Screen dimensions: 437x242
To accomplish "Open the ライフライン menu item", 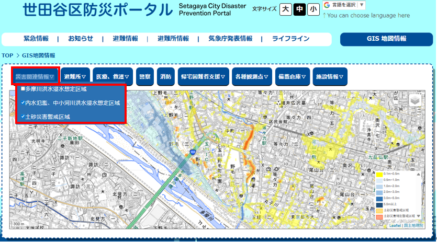I will click(290, 39).
